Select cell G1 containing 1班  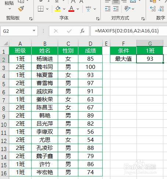click(150, 50)
